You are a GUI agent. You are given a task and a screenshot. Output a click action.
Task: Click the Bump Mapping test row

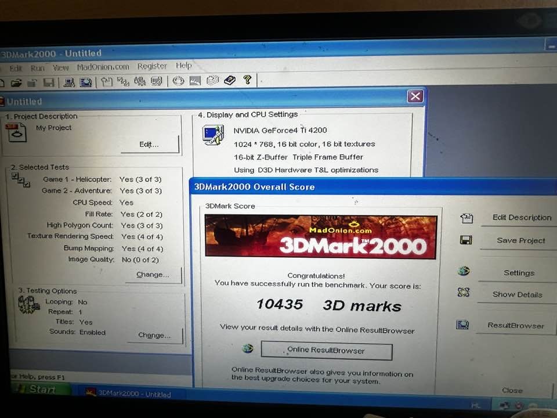click(113, 248)
